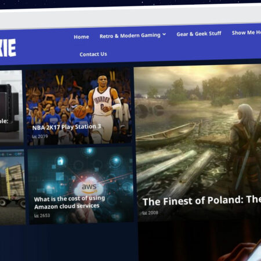
Task: Click the NBA 2K17 basketball thumbnail image
Action: 79,106
